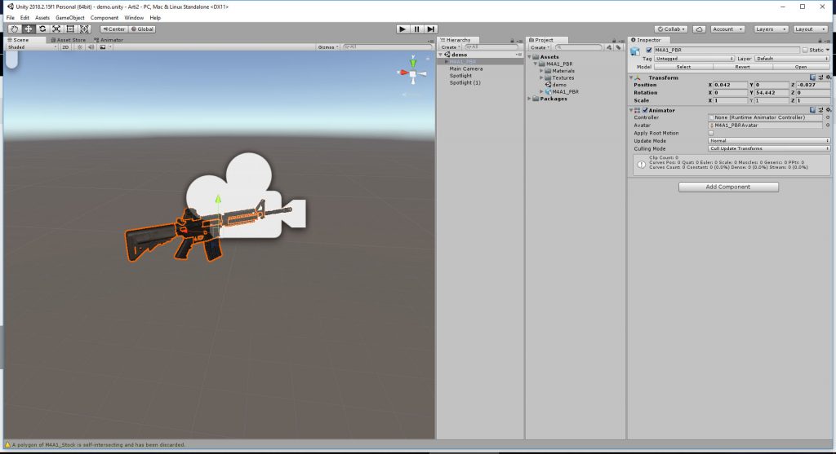Image resolution: width=836 pixels, height=454 pixels.
Task: Select Main Camera in Hierarchy
Action: point(466,68)
